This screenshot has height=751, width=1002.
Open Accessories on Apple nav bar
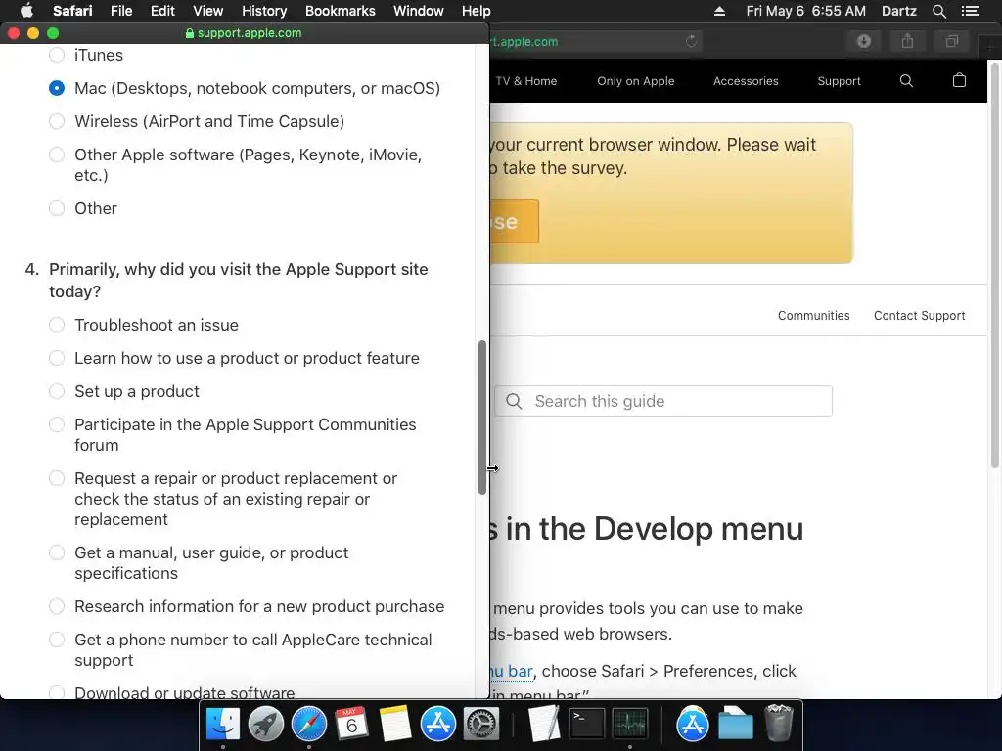point(746,81)
